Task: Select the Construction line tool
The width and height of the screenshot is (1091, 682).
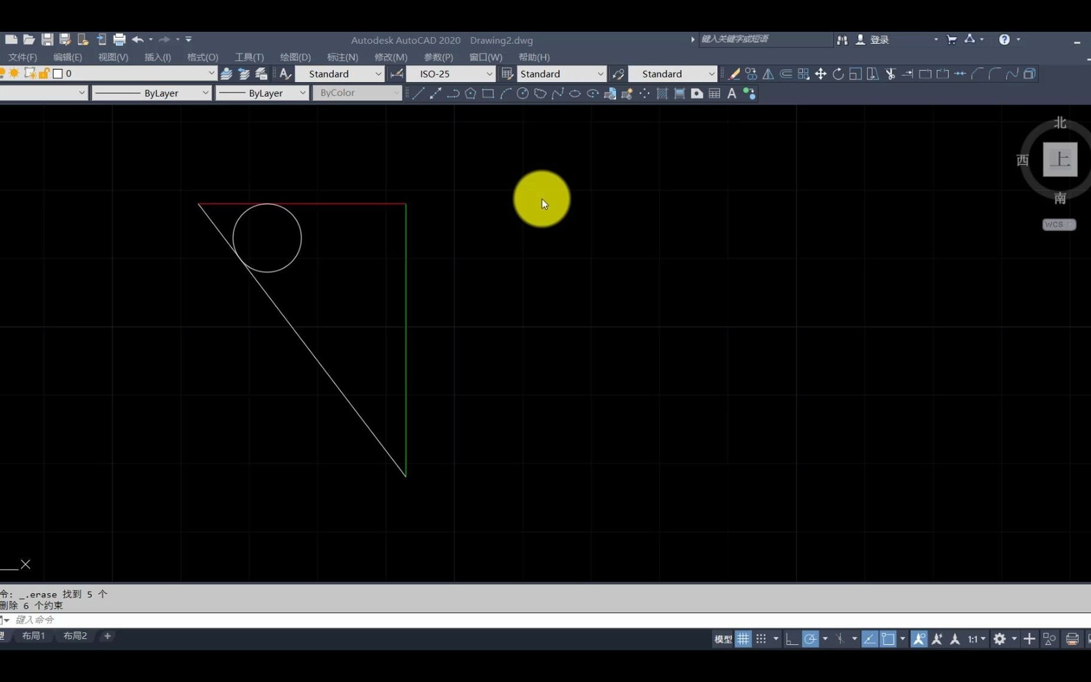Action: [x=436, y=93]
